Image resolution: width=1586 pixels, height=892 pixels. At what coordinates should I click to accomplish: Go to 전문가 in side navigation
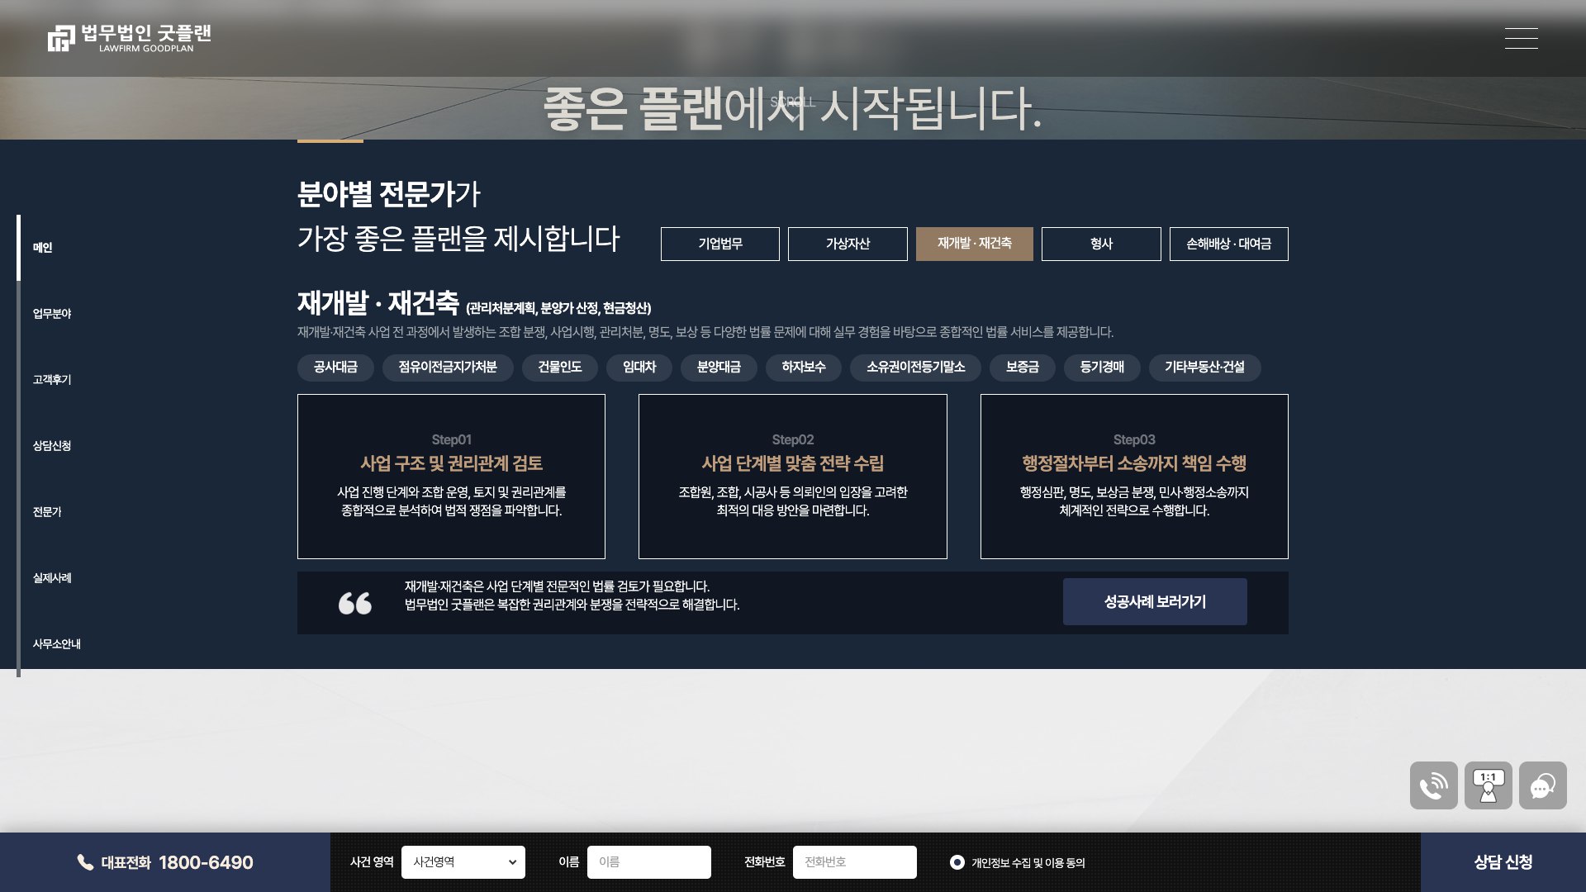[x=47, y=512]
